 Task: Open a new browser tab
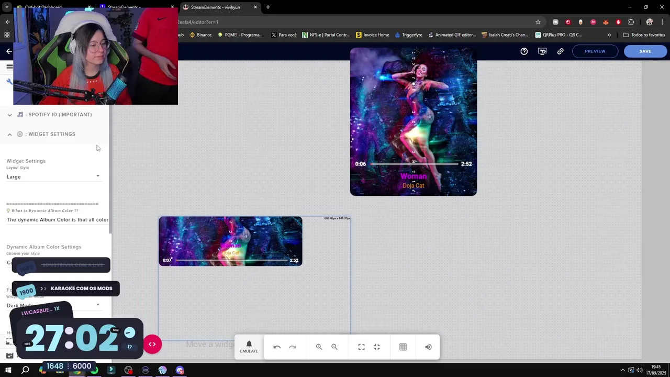tap(268, 7)
